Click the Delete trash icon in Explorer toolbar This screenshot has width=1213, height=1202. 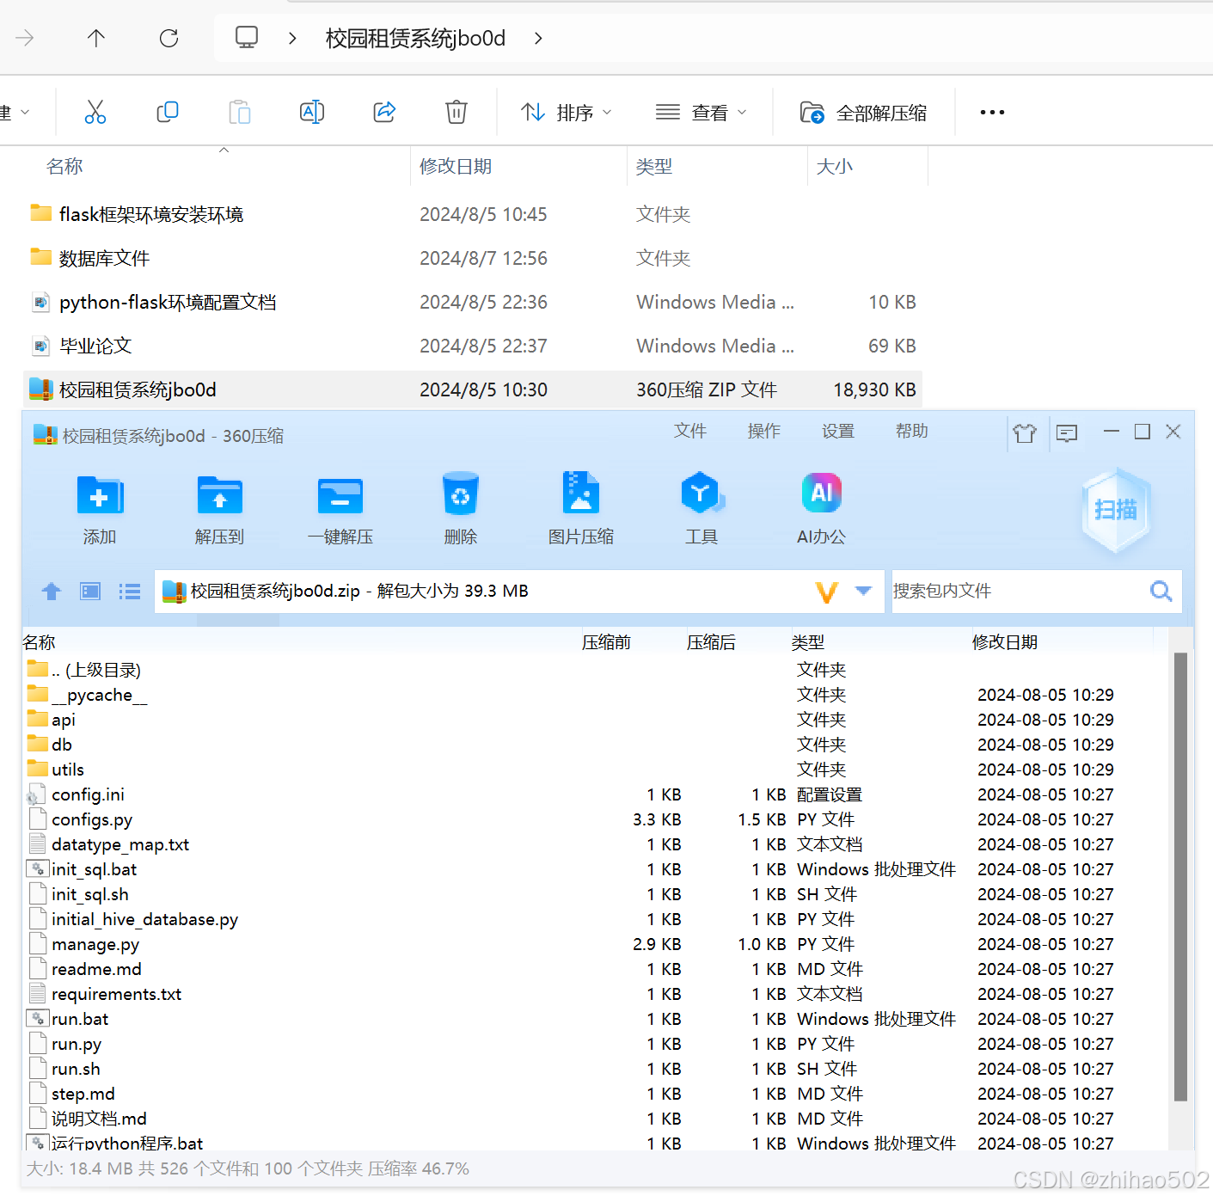(456, 112)
